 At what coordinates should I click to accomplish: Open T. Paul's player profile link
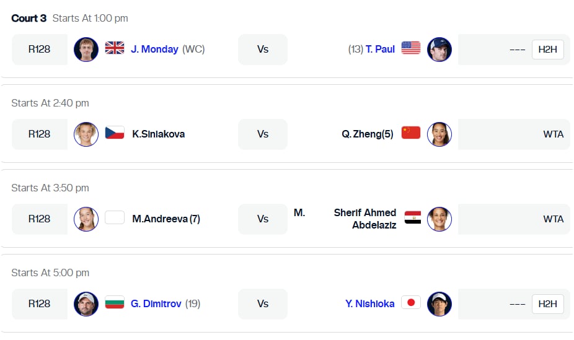(x=380, y=49)
